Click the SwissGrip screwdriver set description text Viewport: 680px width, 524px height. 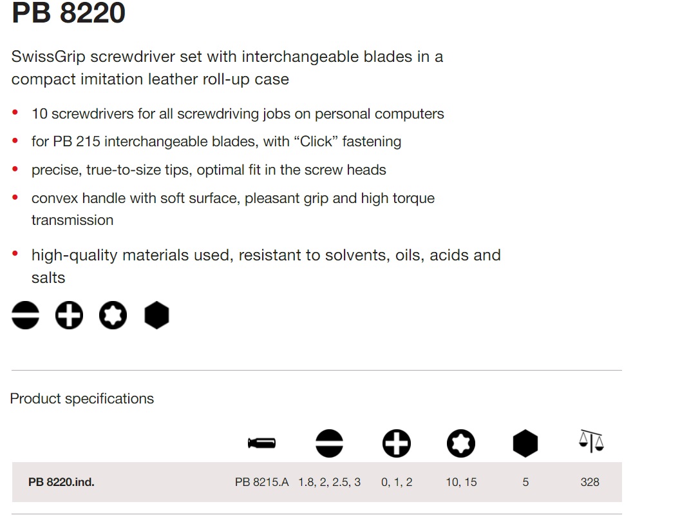click(x=227, y=68)
